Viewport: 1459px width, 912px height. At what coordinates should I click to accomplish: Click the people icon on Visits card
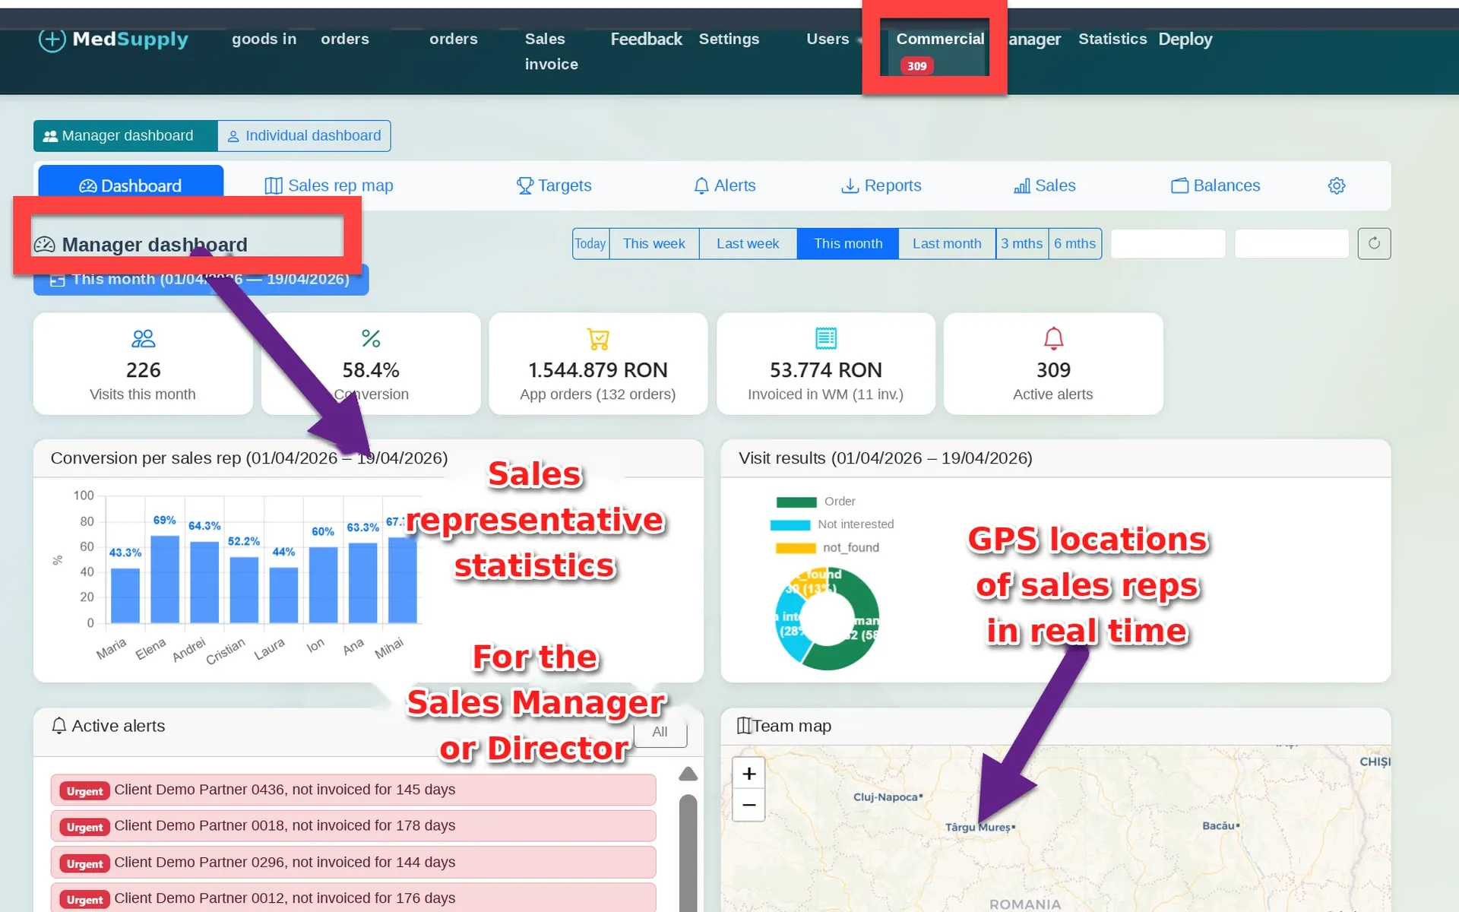pos(143,338)
